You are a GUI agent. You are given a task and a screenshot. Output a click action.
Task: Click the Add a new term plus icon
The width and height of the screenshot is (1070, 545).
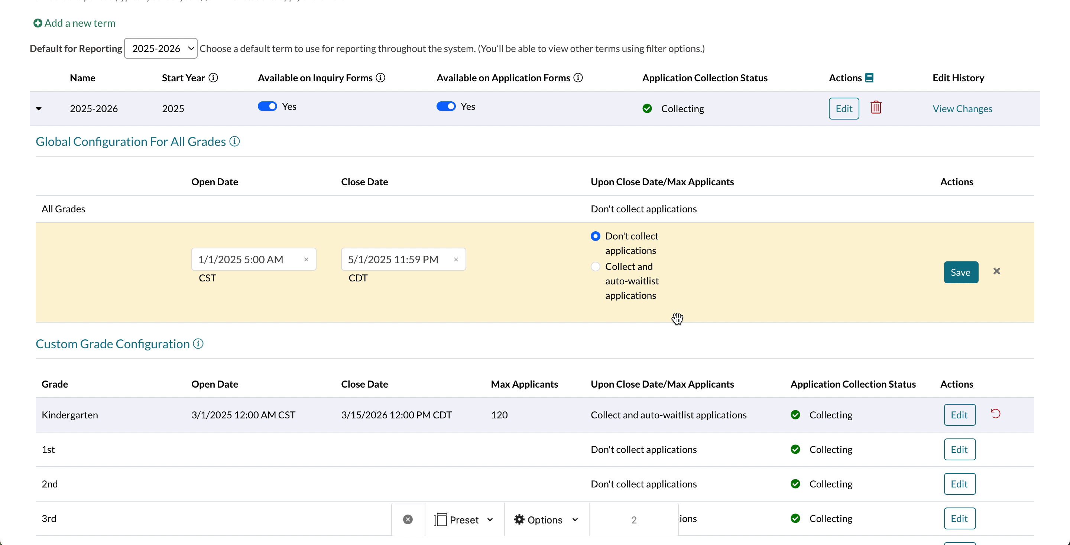click(x=38, y=23)
